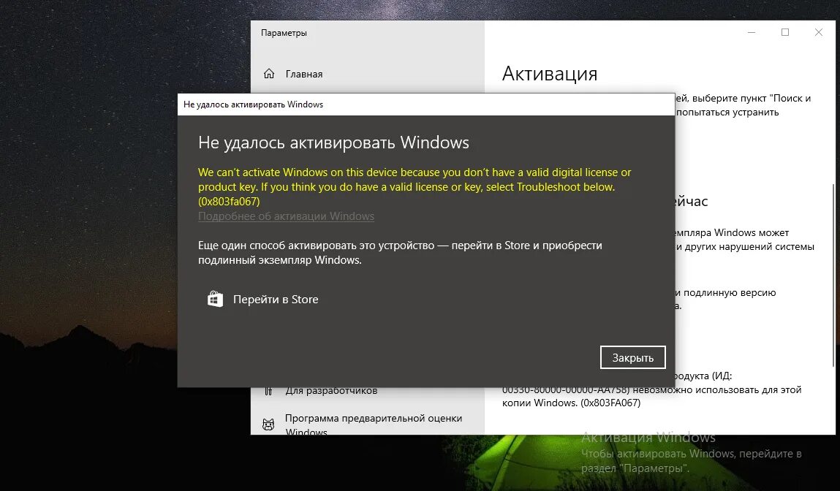Screen dimensions: 840x491
Task: Maximize the Параметры settings window
Action: [x=785, y=32]
